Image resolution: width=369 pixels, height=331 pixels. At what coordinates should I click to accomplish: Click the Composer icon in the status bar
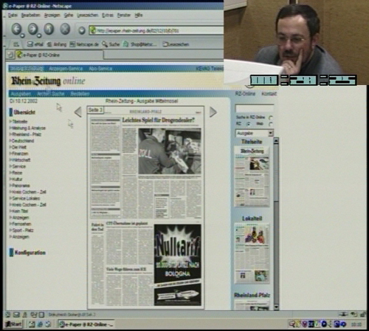pyautogui.click(x=33, y=315)
